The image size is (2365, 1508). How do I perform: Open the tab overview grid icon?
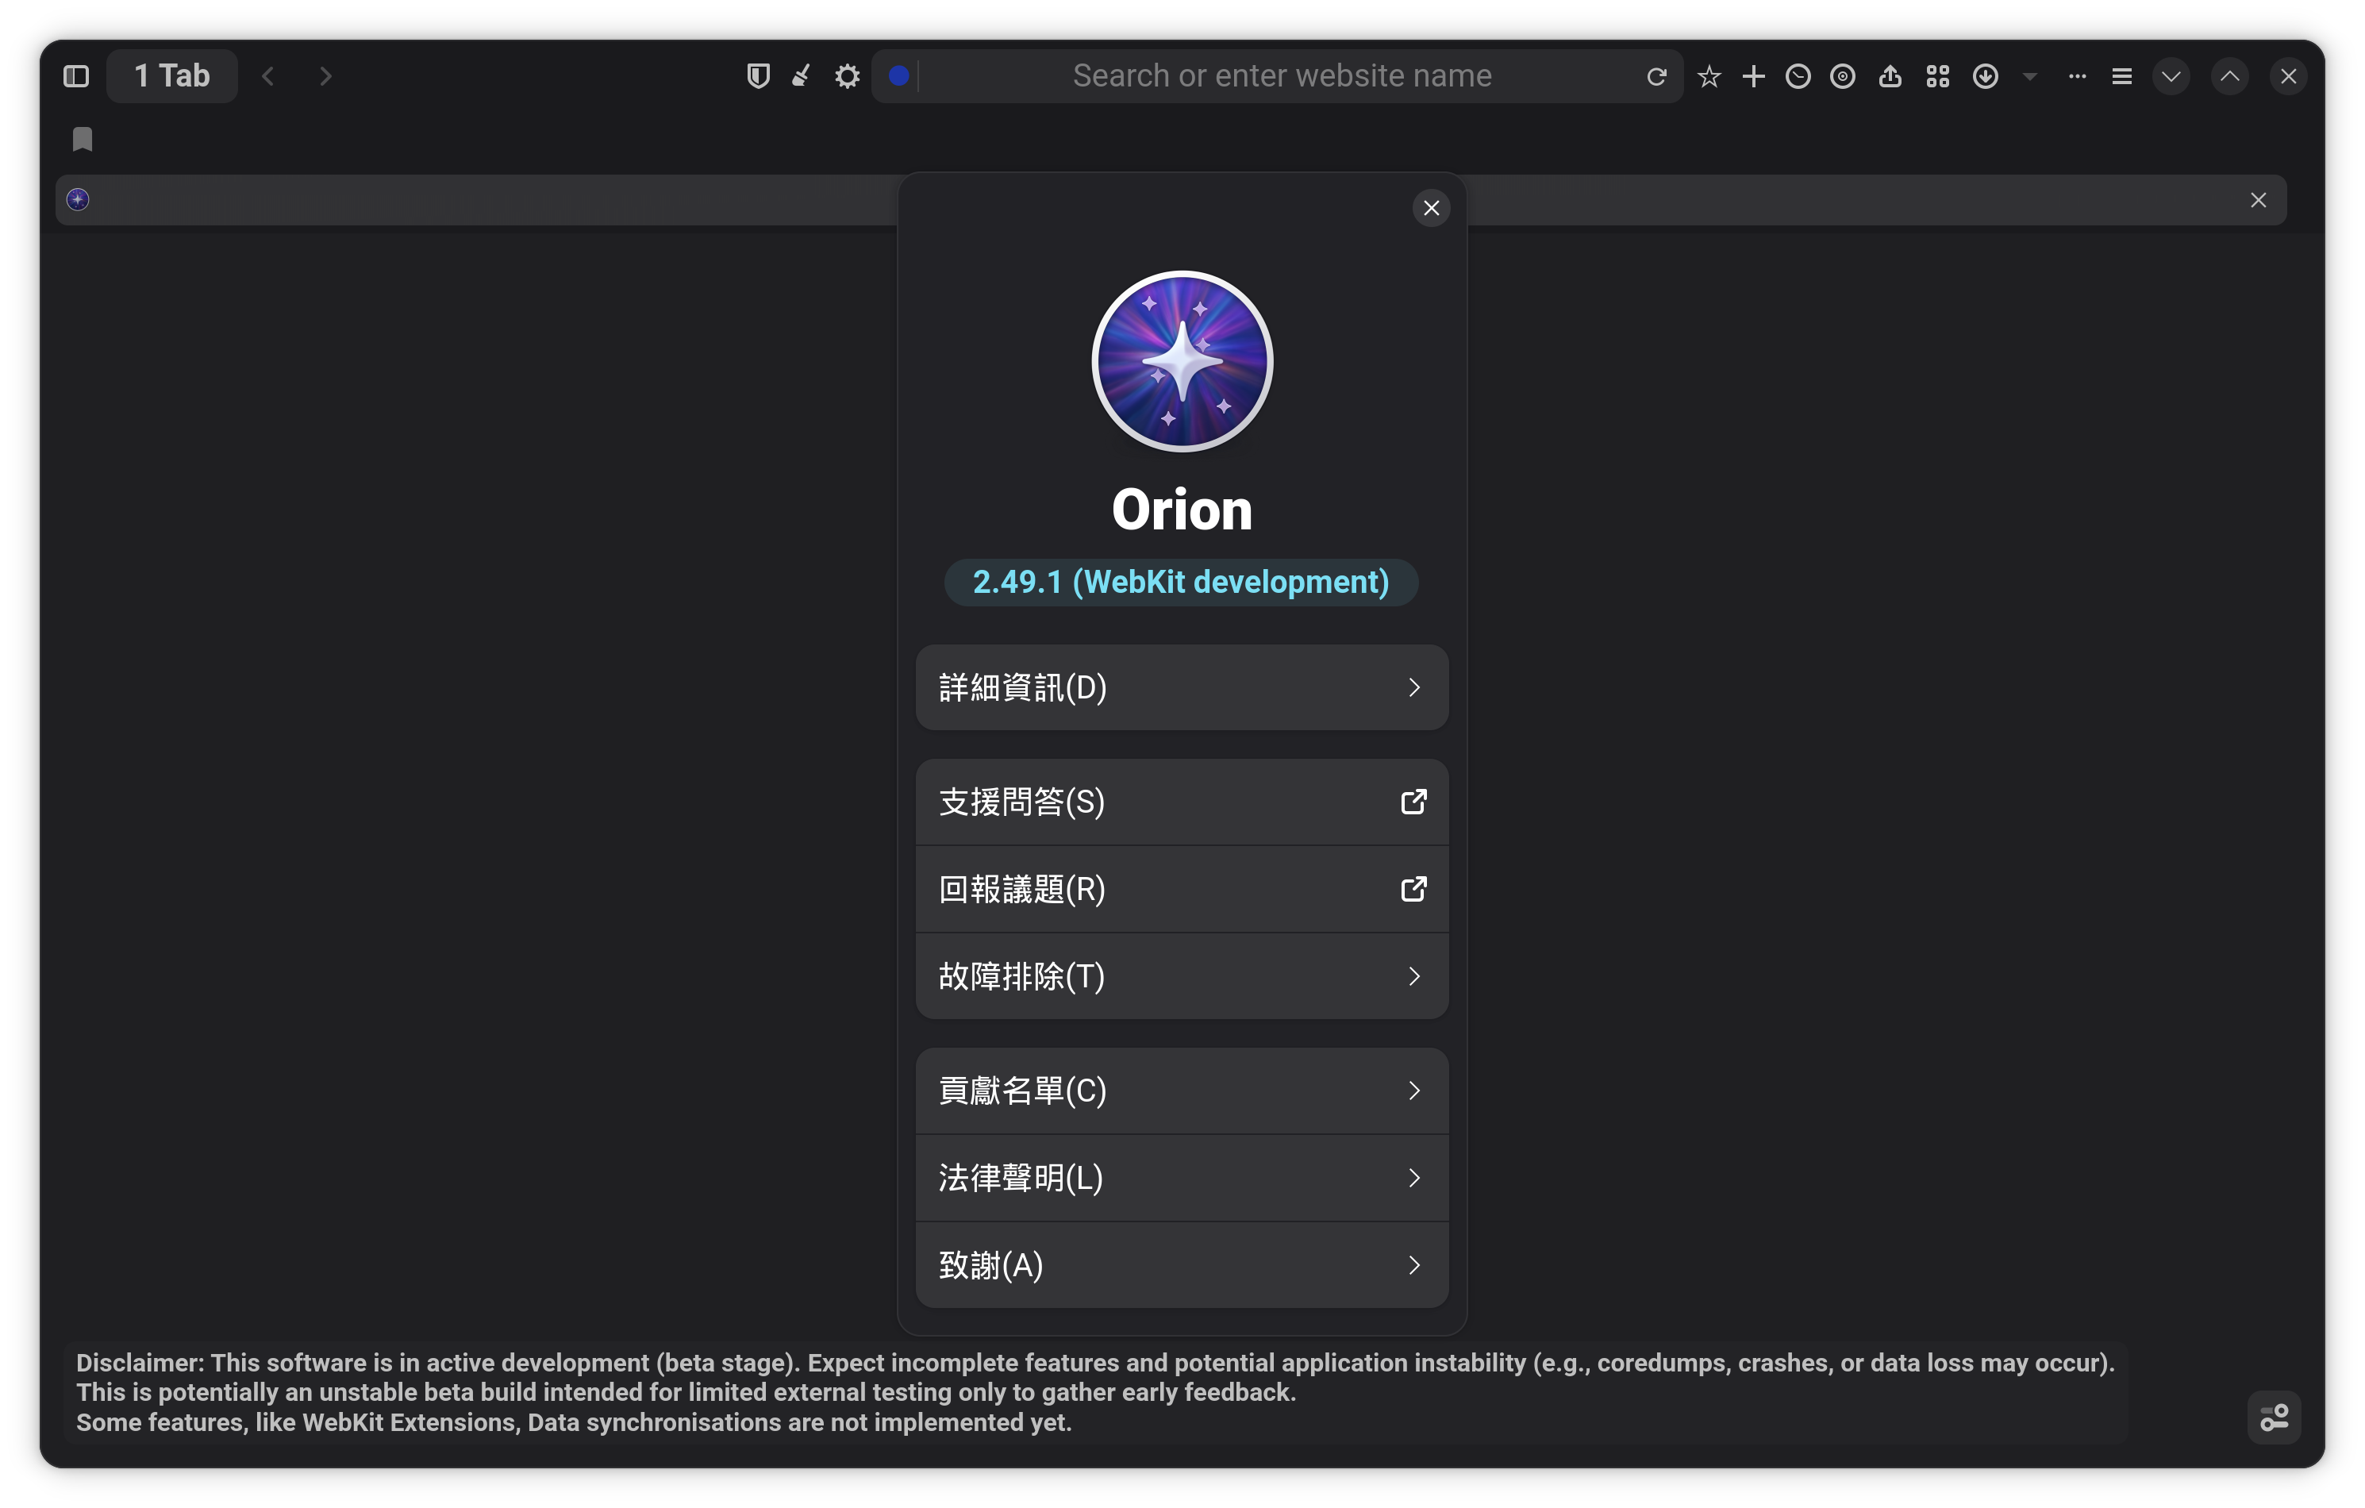[x=1936, y=75]
